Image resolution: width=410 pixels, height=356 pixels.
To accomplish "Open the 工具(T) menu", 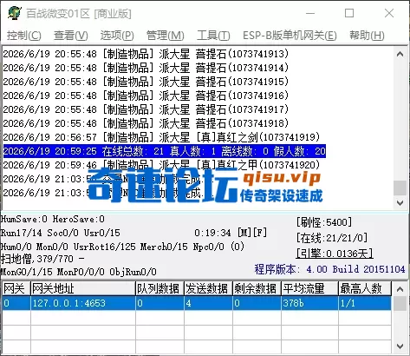I will pos(213,36).
